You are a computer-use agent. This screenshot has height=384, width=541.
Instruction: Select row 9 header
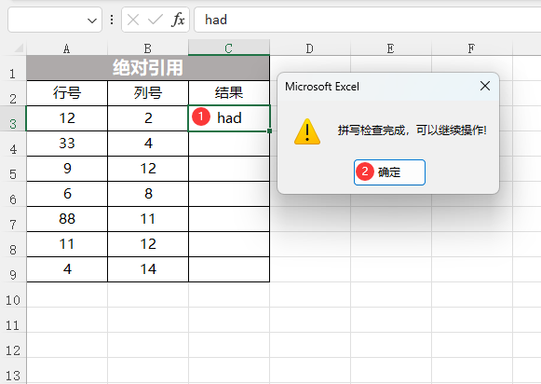[x=13, y=270]
